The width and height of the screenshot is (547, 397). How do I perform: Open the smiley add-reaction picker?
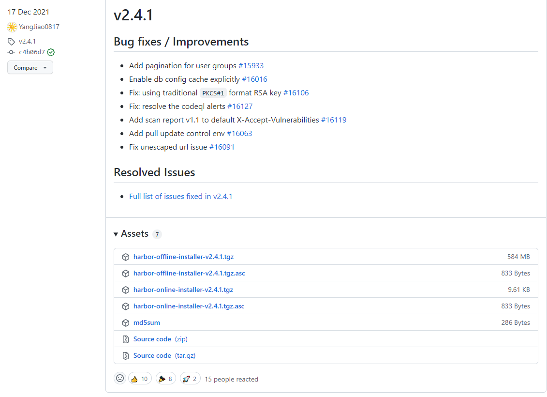point(120,379)
